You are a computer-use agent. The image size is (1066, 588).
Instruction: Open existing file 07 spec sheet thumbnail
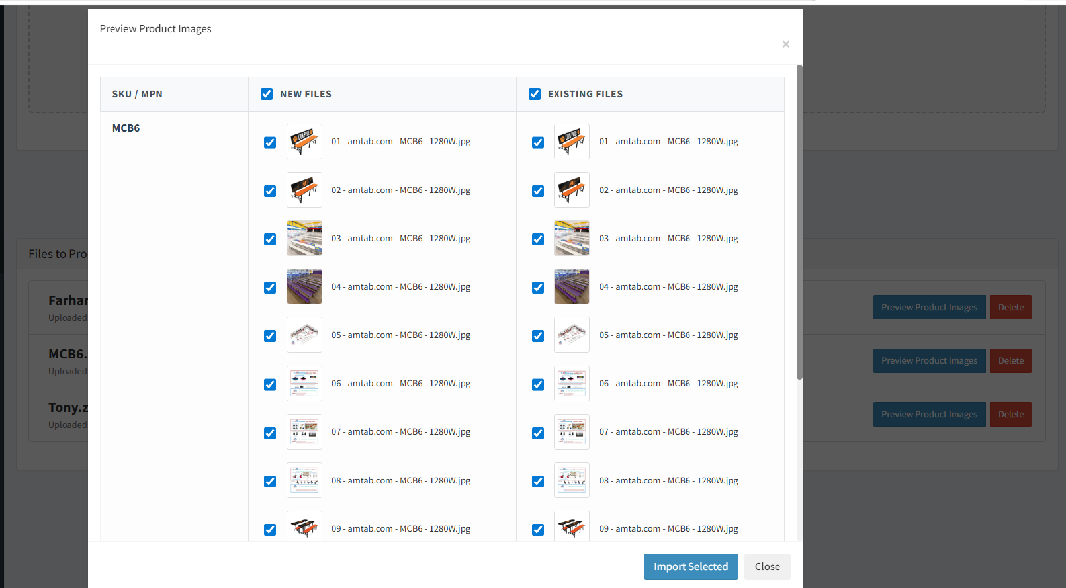click(572, 432)
